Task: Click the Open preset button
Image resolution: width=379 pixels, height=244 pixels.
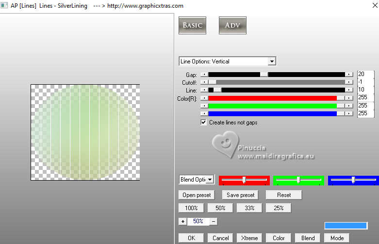Action: [x=197, y=195]
